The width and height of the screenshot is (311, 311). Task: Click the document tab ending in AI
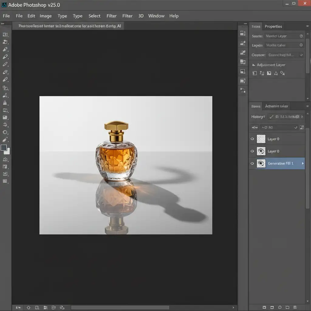click(69, 26)
